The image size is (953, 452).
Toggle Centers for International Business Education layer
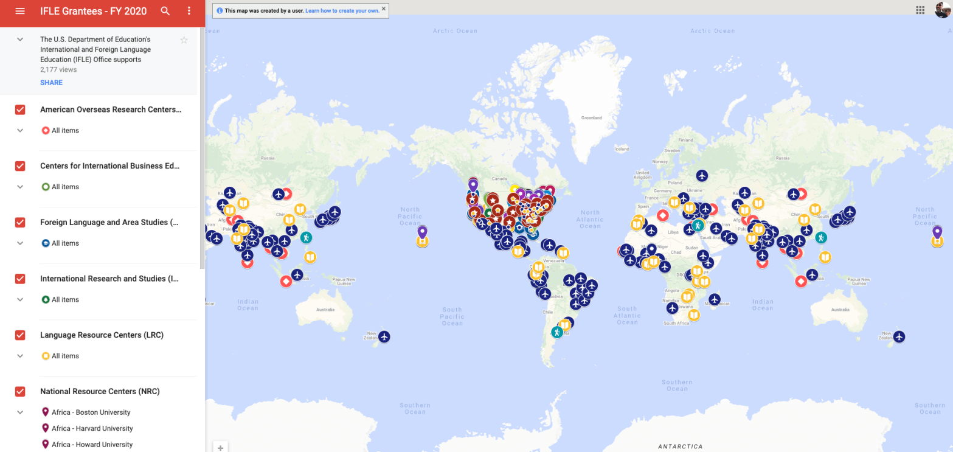click(20, 166)
